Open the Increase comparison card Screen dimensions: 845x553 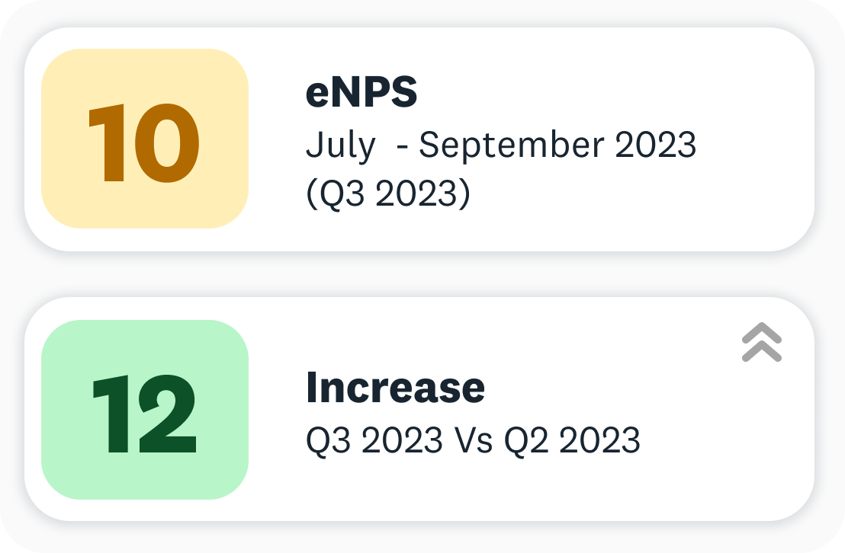[419, 409]
